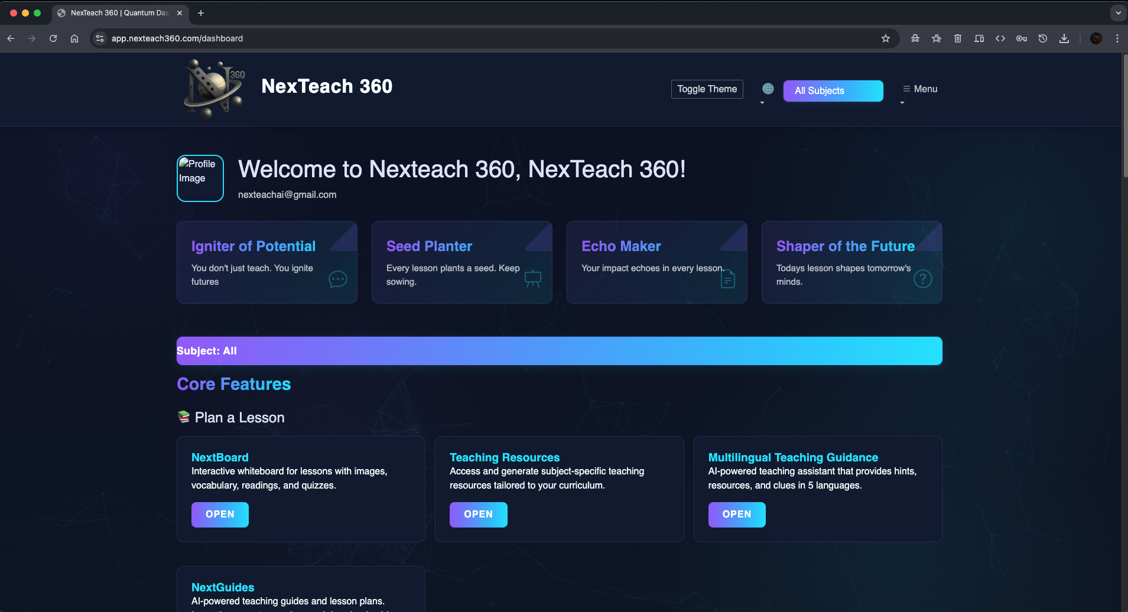Click question mark icon on Shaper card
Viewport: 1128px width, 612px height.
click(922, 278)
